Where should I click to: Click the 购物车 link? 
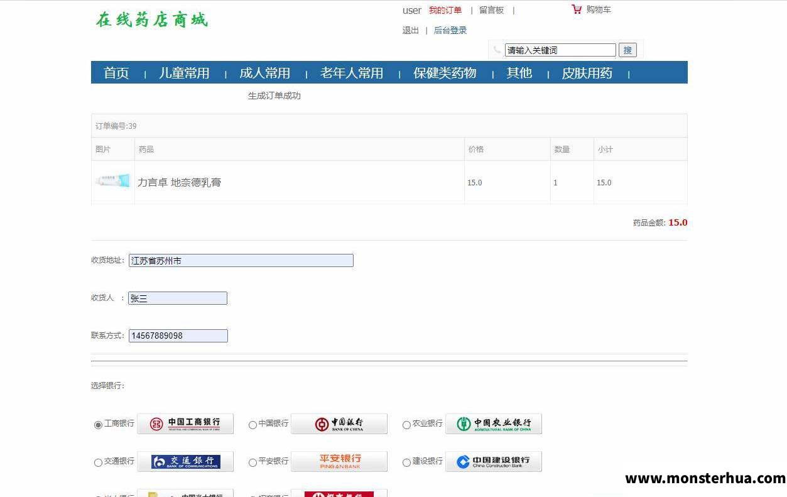coord(599,9)
